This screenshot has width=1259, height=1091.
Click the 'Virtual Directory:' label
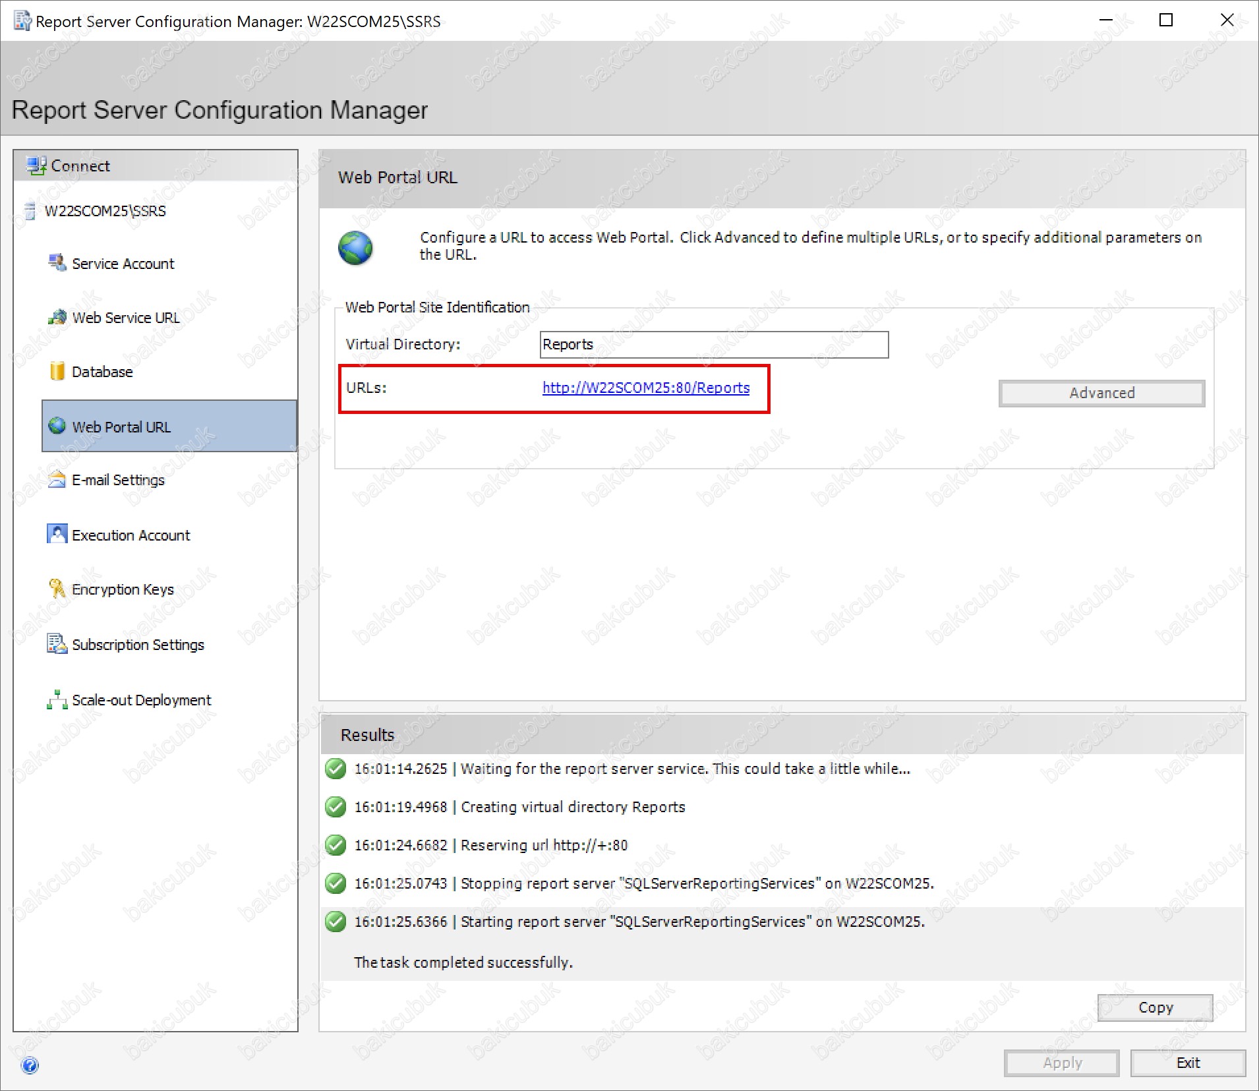[x=403, y=344]
